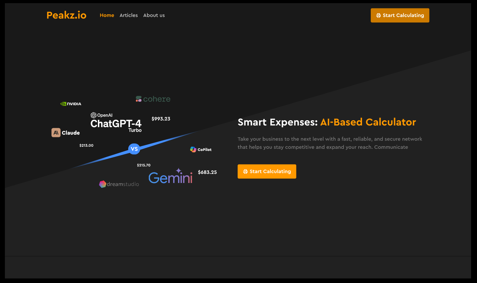
Task: Click the $683.25 price
Action: (x=207, y=172)
